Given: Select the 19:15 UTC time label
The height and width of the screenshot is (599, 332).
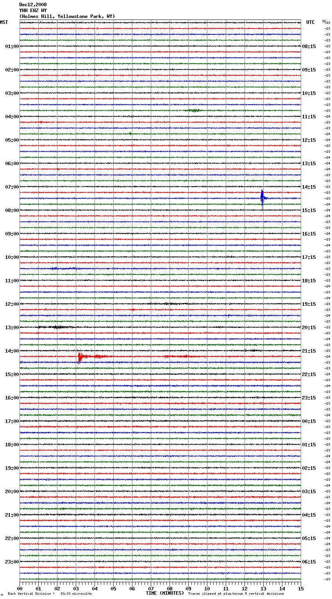Looking at the screenshot, I should pyautogui.click(x=309, y=304).
